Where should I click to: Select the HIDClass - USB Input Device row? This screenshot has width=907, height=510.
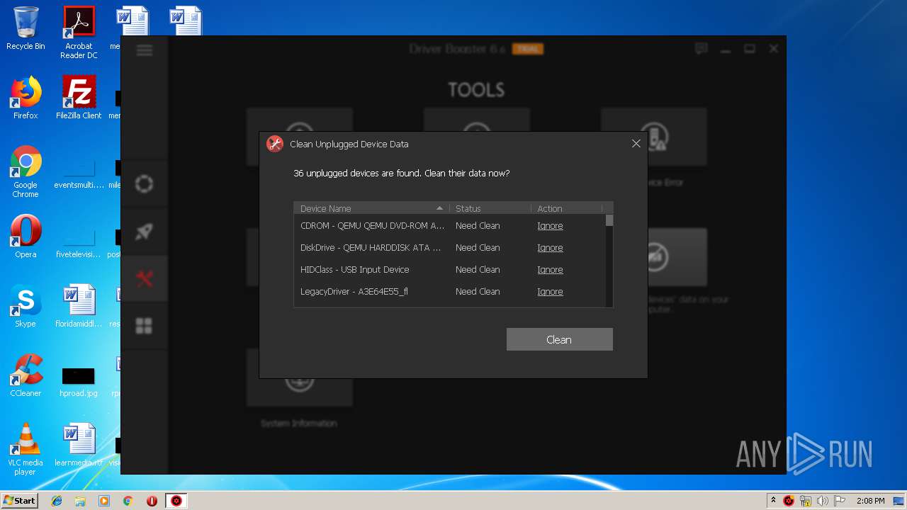450,270
